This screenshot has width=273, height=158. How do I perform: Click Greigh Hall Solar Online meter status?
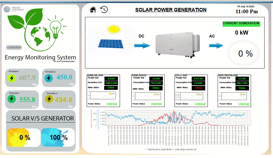111,88
